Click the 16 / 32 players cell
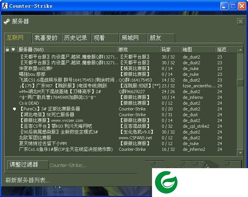 (x=168, y=149)
